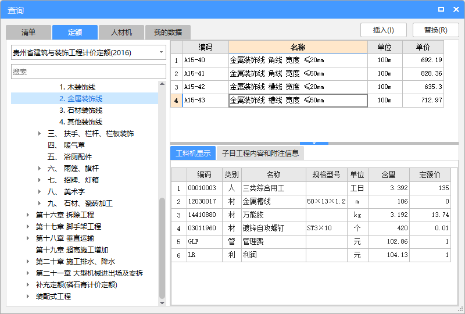Screen dimensions: 465x314
Task: Select tree item 3. 石材装饰线
Action: [x=81, y=110]
